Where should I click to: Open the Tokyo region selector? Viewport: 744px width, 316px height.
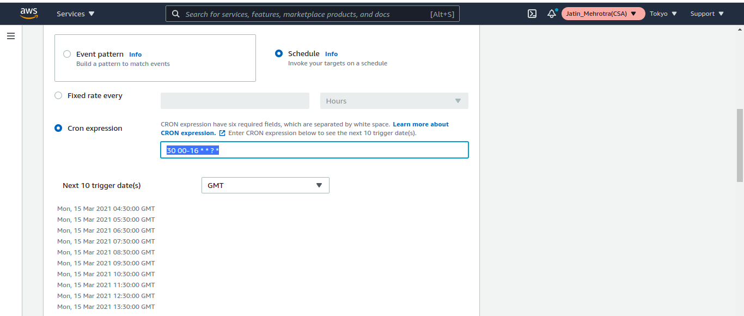pos(663,13)
